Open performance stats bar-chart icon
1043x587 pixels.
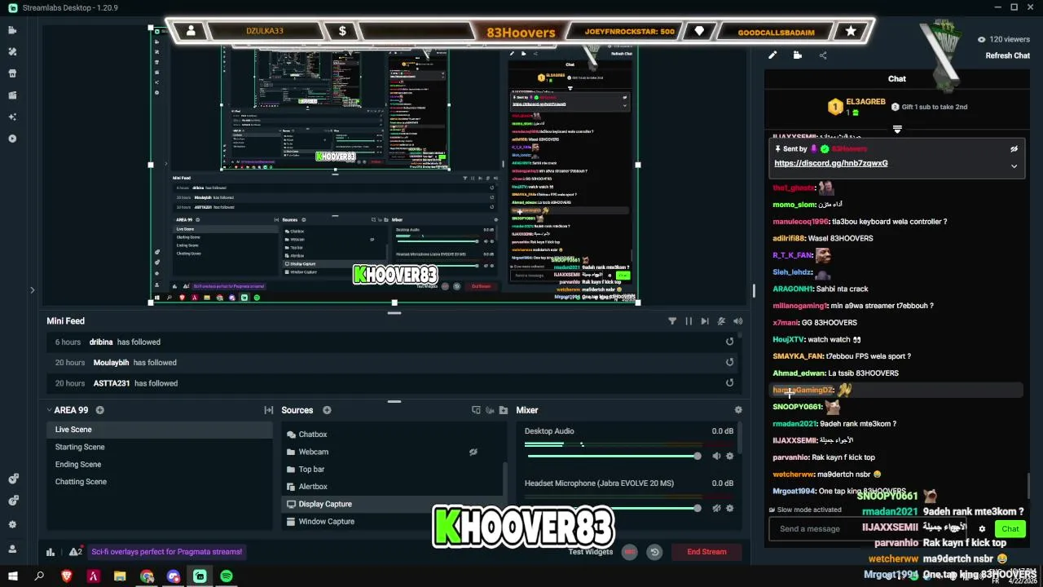(51, 552)
